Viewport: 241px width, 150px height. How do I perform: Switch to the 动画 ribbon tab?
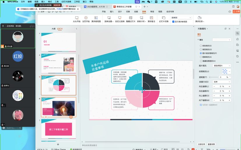click(x=136, y=12)
